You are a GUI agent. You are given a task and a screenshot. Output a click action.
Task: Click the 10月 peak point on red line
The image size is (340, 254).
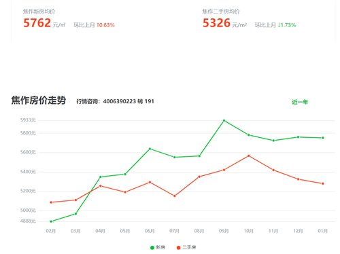[x=249, y=156]
